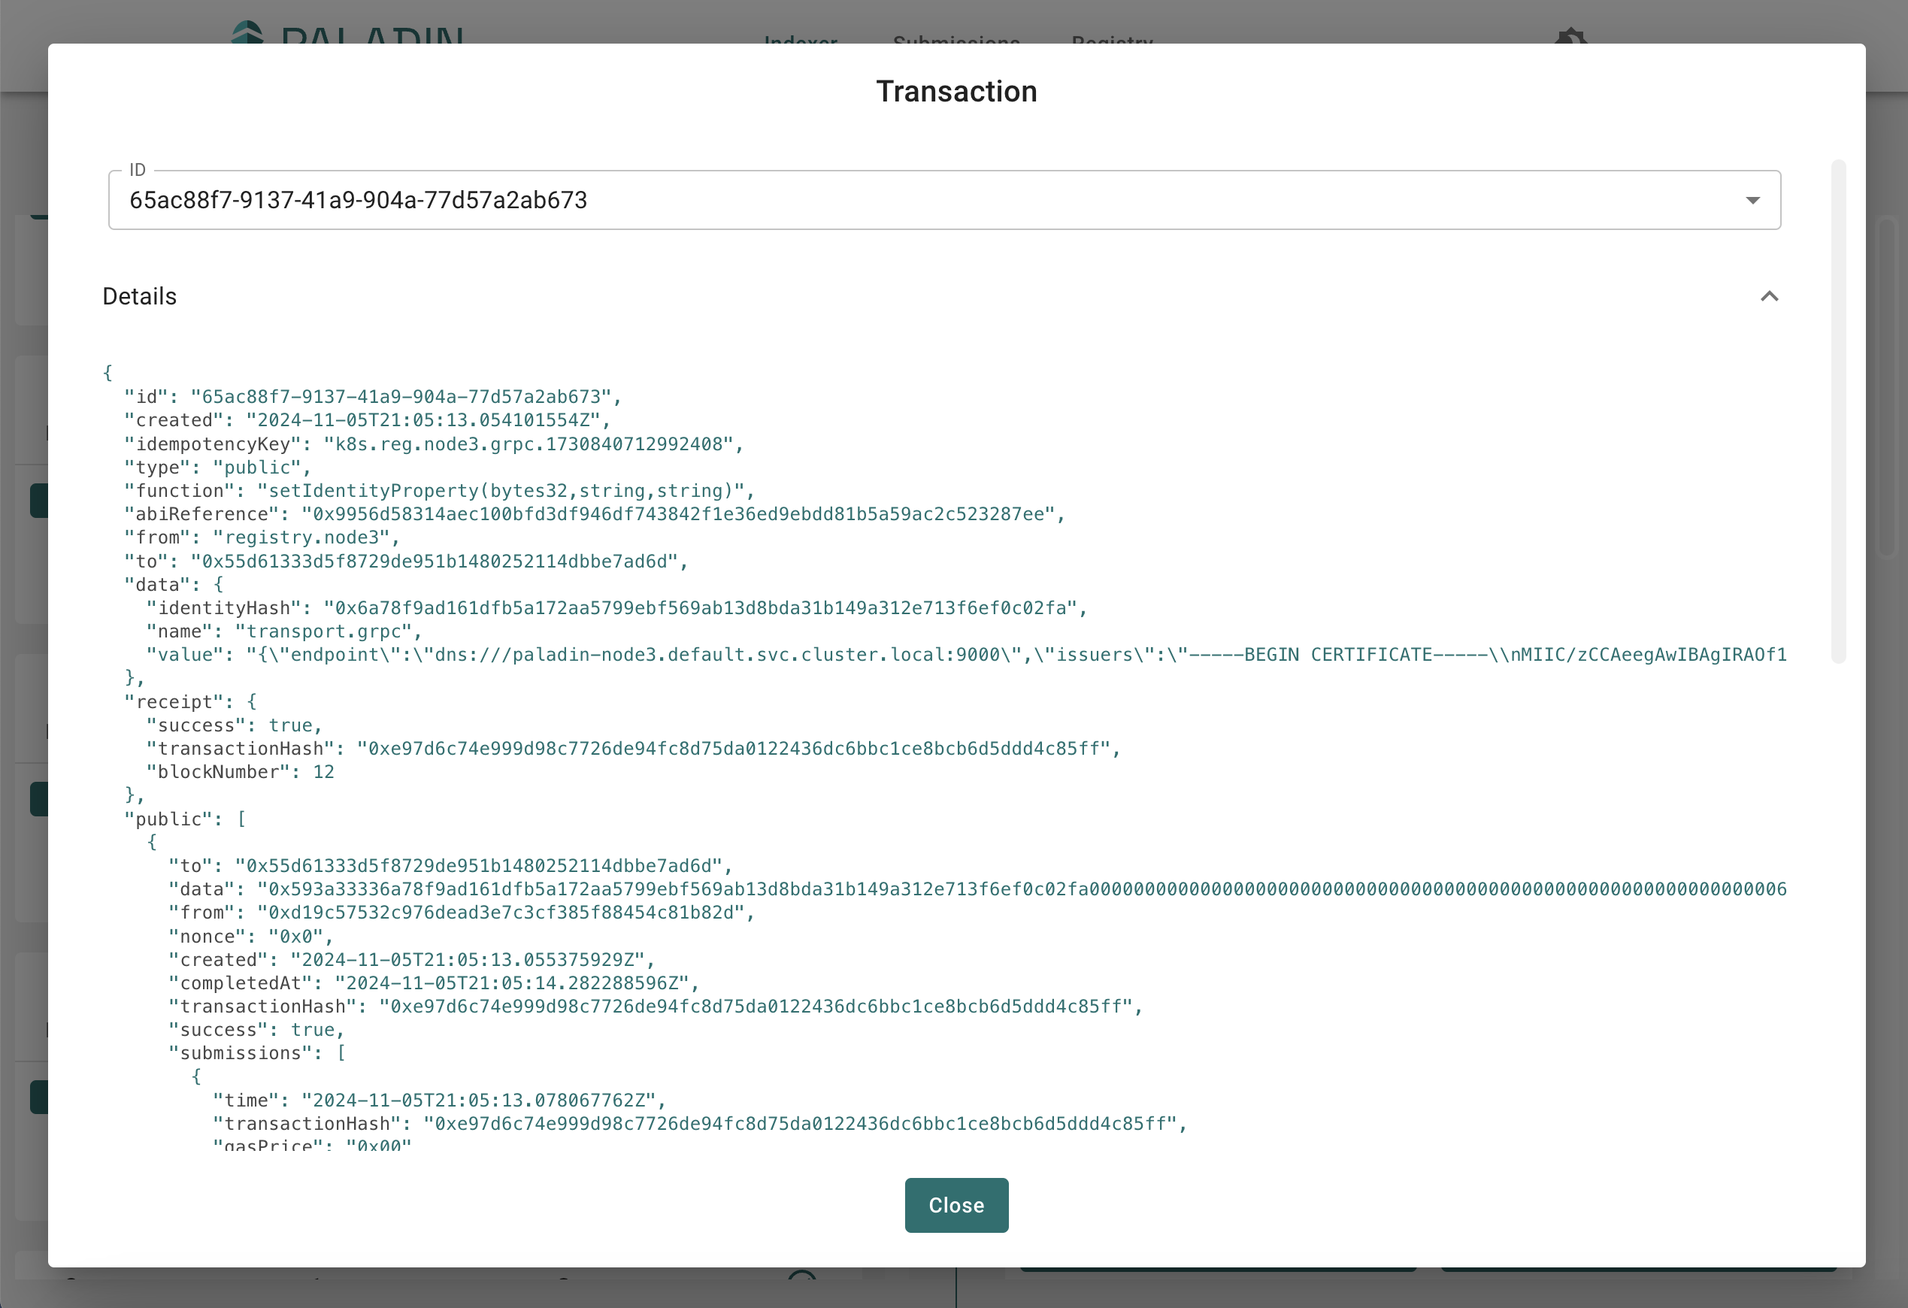The height and width of the screenshot is (1308, 1908).
Task: Open the Registry tab
Action: (x=1112, y=38)
